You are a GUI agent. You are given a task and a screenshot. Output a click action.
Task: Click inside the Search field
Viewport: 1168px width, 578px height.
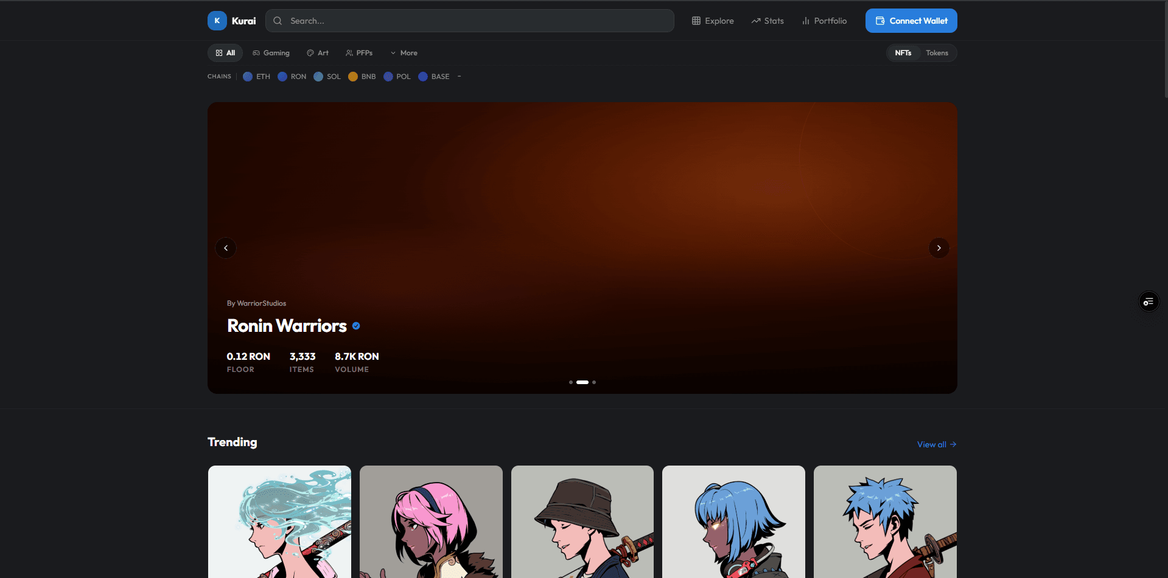tap(470, 20)
